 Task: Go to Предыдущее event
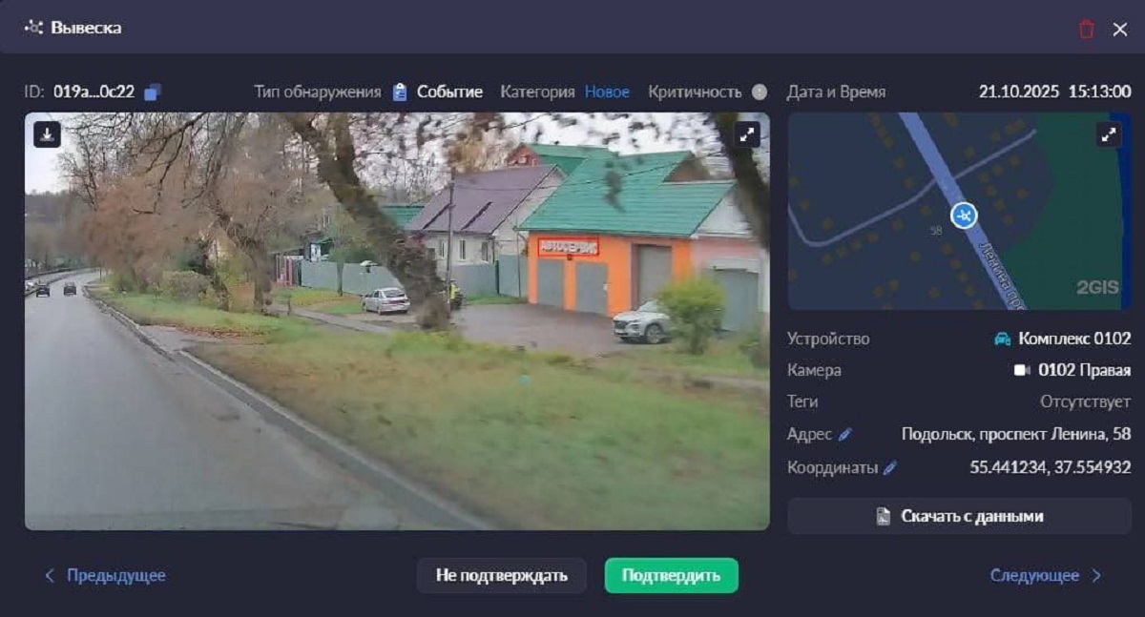coord(105,575)
